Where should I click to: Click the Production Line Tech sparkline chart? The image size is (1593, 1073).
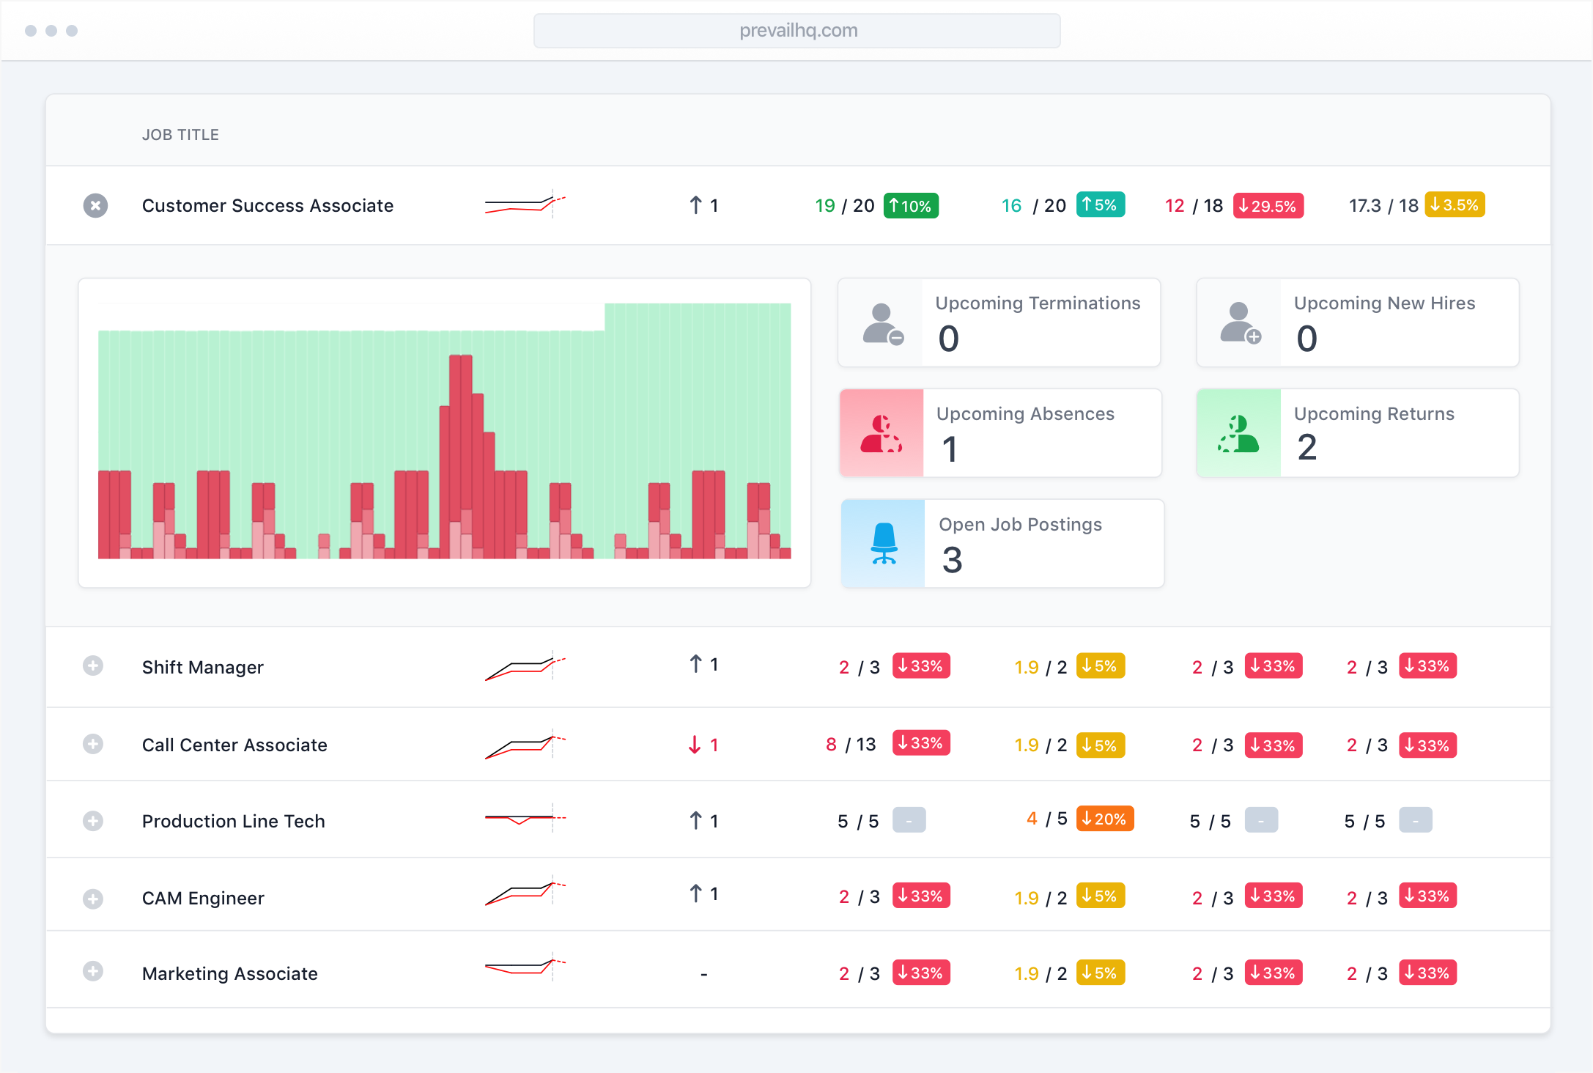click(x=525, y=819)
